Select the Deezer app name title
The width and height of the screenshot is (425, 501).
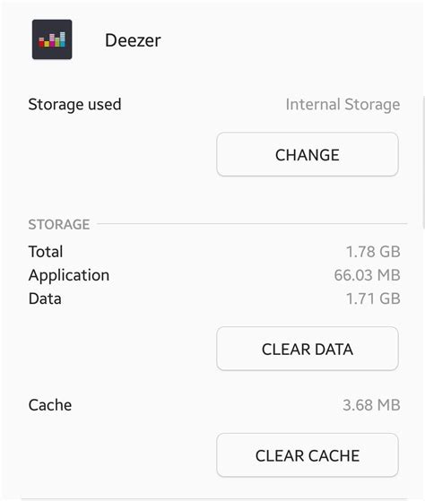[133, 40]
